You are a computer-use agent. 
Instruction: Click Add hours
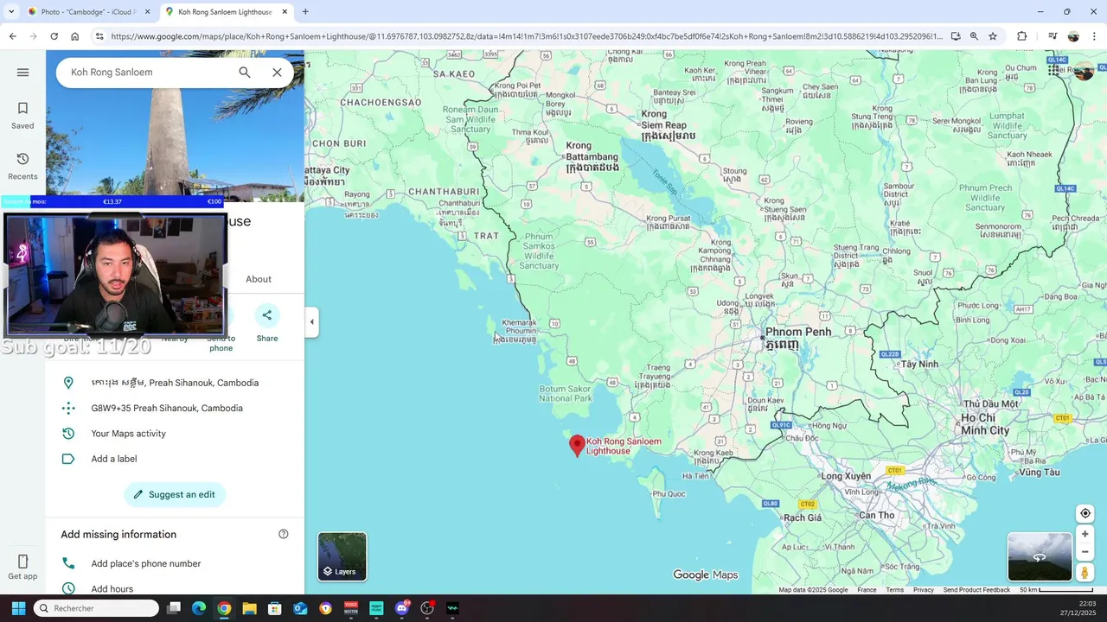[x=112, y=589]
